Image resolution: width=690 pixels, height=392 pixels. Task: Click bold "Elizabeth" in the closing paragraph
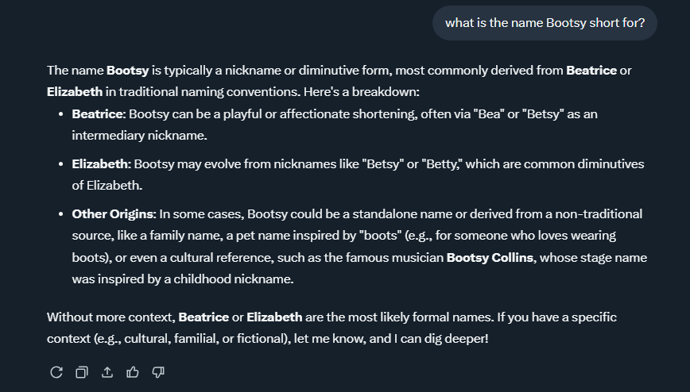click(274, 317)
